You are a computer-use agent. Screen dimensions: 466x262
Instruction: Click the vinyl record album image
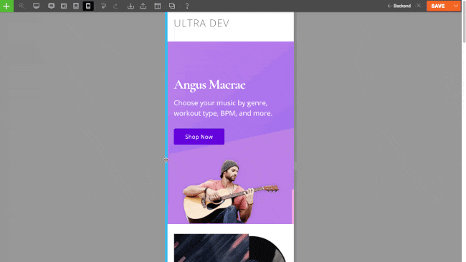click(x=230, y=248)
